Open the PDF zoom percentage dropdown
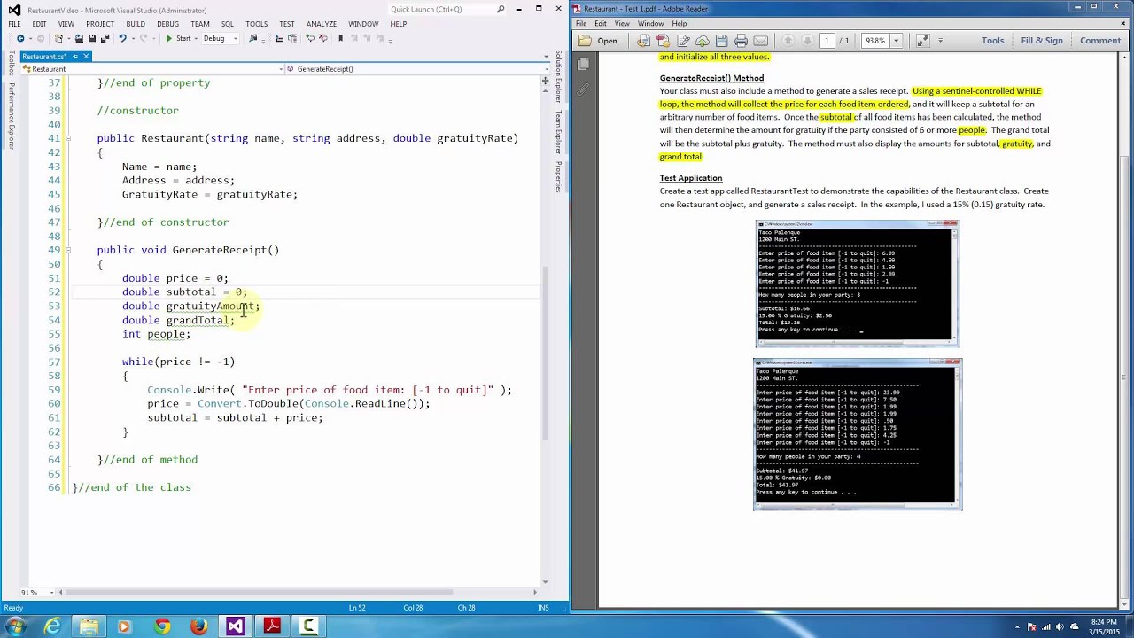The image size is (1134, 638). [x=896, y=41]
